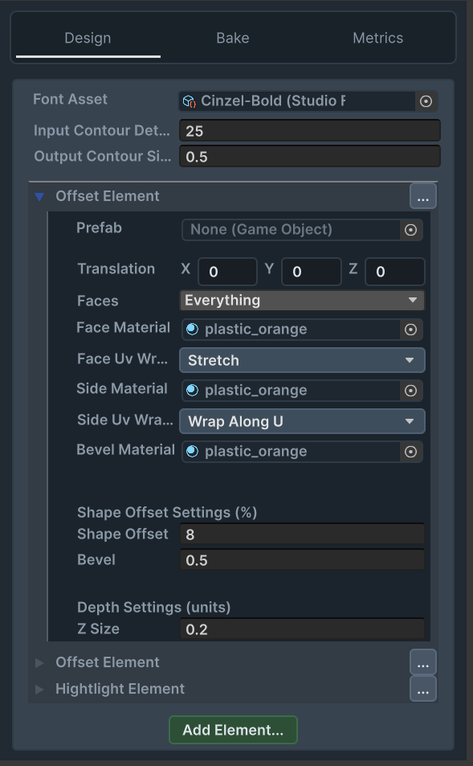This screenshot has height=766, width=473.
Task: Open object picker for Font Asset
Action: 426,101
